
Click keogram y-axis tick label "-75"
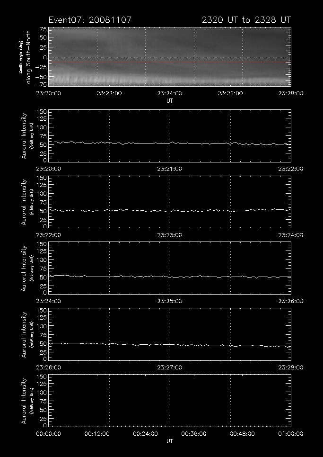coord(41,84)
